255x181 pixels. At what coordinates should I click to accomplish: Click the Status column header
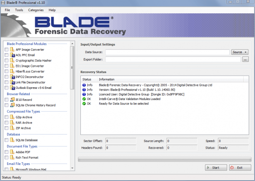pyautogui.click(x=89, y=79)
